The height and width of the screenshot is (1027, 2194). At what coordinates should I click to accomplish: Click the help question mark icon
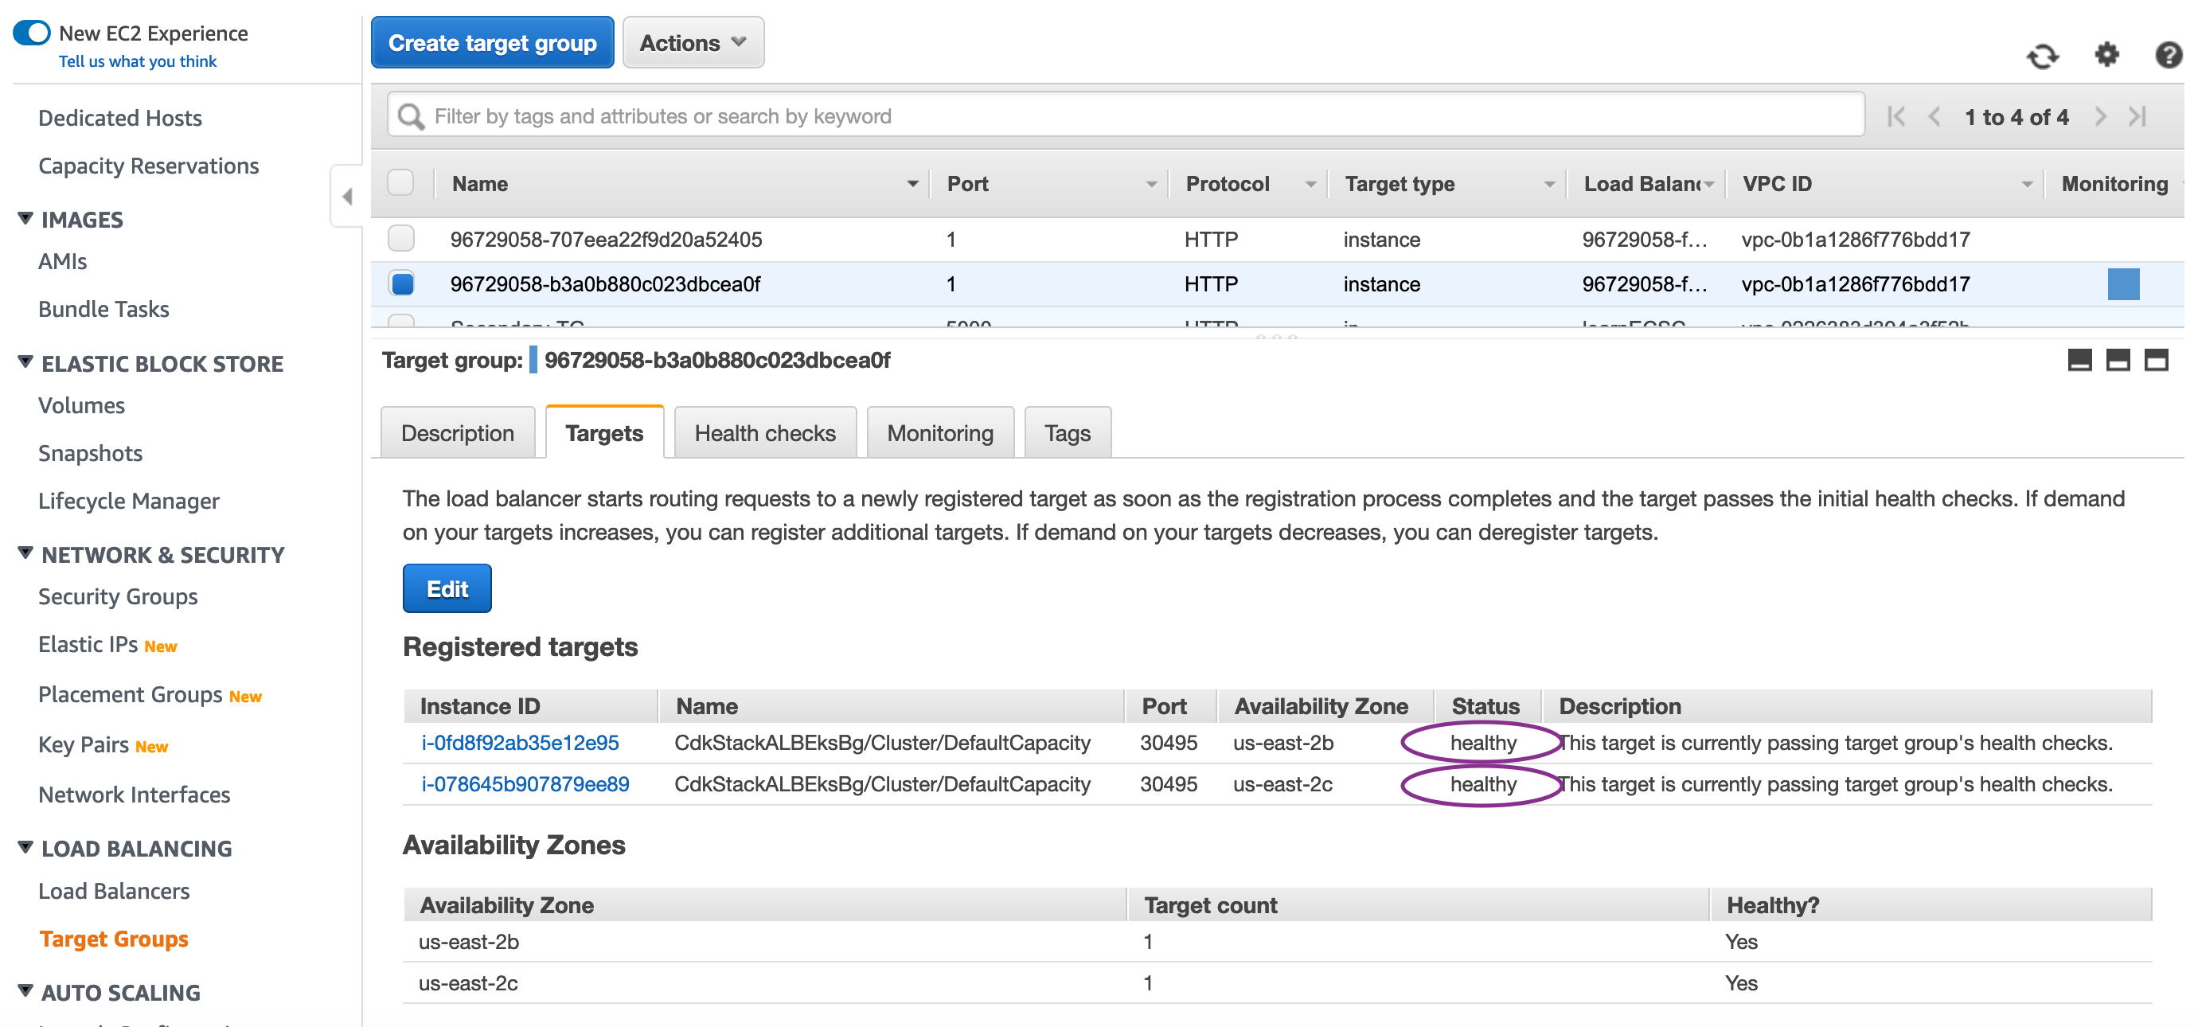click(2168, 56)
